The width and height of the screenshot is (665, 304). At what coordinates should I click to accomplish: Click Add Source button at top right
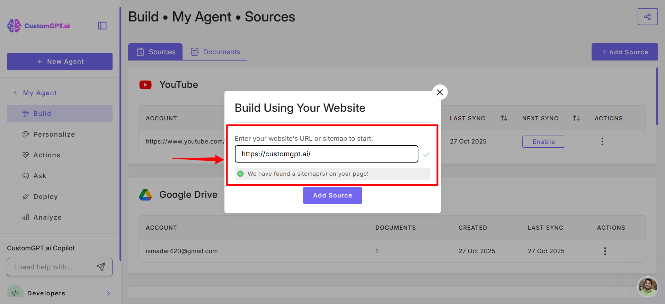[625, 52]
